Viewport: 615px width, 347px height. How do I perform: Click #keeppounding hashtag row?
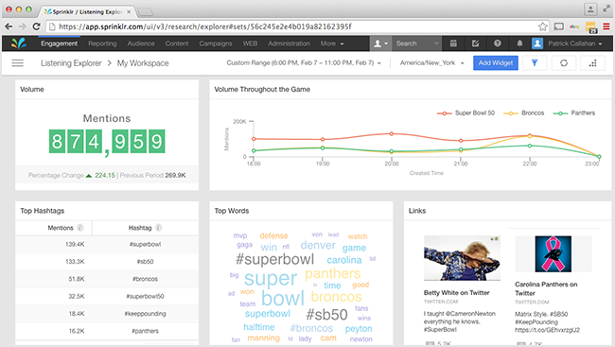point(107,314)
